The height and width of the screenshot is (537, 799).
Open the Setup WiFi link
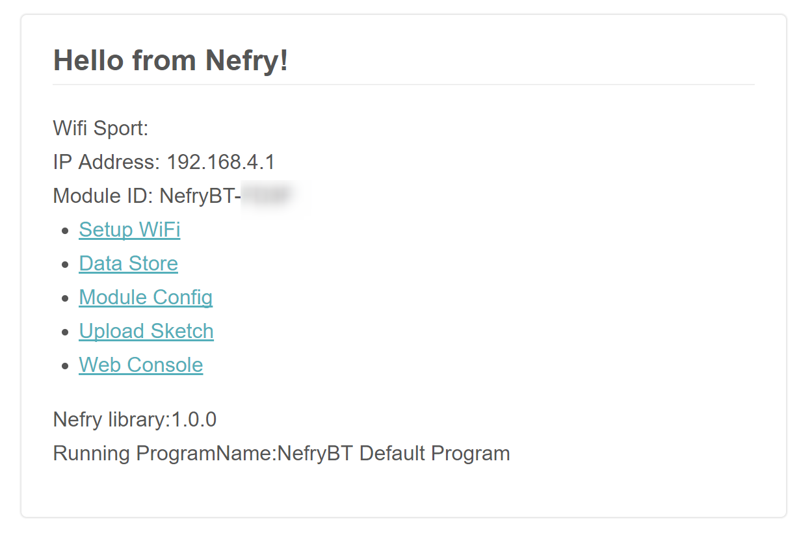coord(129,230)
